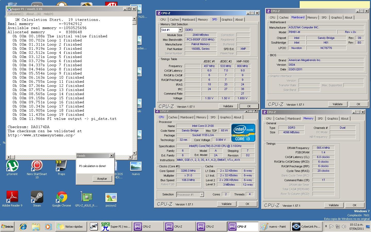
Task: Click the Part Number 1600EL Series field
Action: pos(200,49)
